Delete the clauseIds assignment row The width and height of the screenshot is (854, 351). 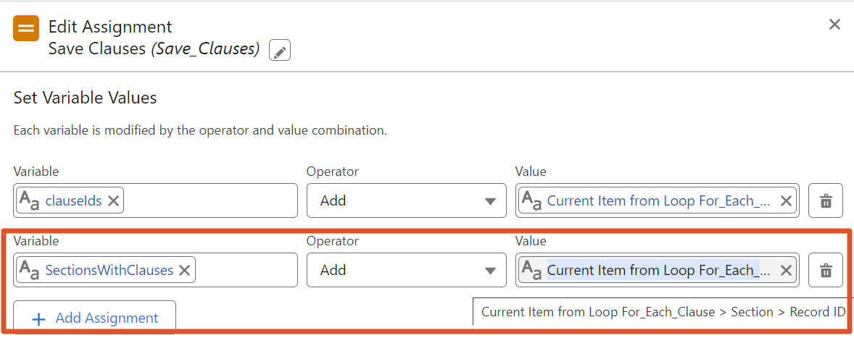(825, 200)
